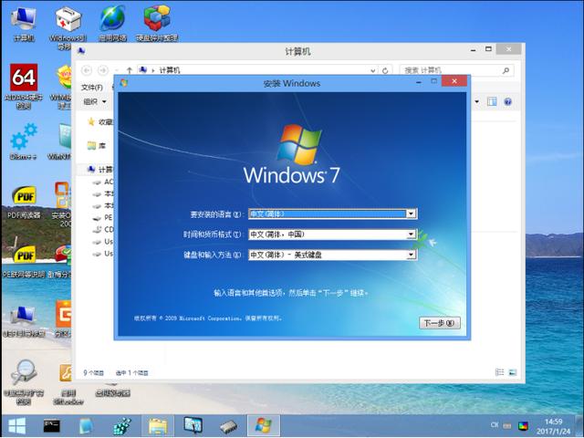Click the keyboard icon in system tray
This screenshot has width=584, height=438.
507,425
